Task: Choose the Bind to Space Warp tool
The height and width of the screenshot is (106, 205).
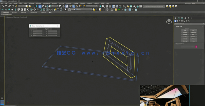Action: [16, 6]
